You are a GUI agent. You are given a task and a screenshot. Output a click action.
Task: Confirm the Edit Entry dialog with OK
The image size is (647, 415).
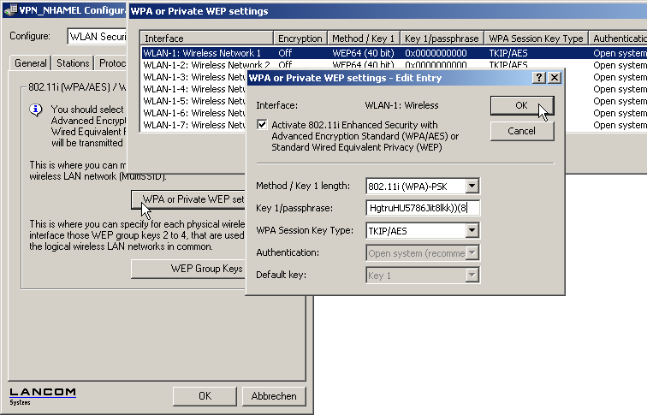click(x=521, y=105)
